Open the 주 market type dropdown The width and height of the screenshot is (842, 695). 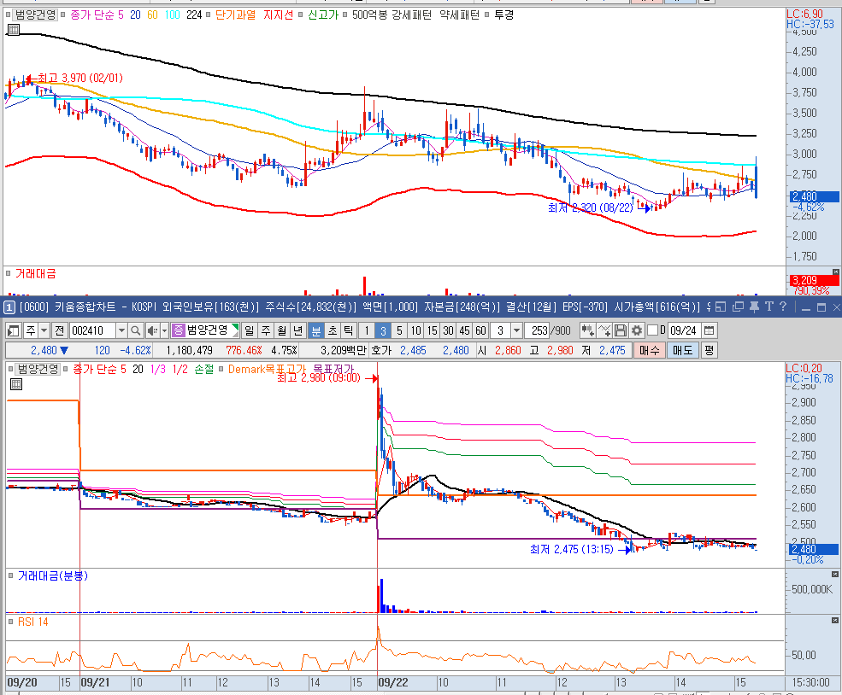click(44, 330)
